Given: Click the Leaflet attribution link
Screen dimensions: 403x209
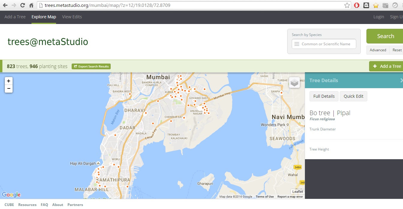Looking at the screenshot, I should click(x=298, y=192).
